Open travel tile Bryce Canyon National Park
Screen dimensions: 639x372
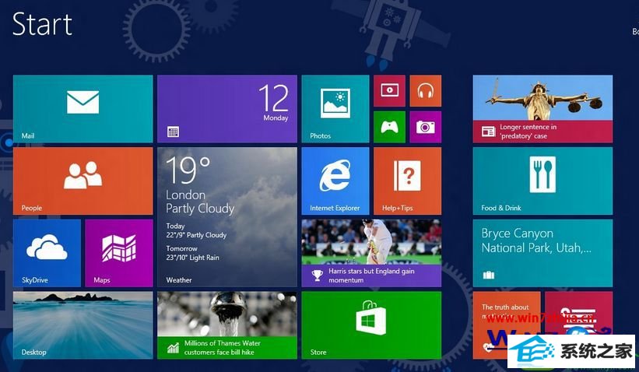(542, 253)
